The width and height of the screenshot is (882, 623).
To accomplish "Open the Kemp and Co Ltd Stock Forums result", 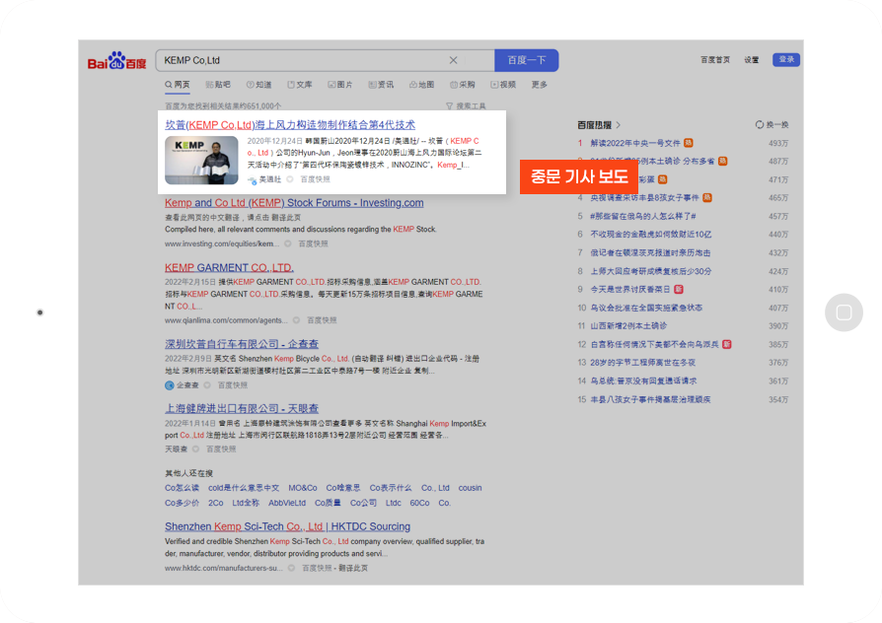I will click(294, 203).
